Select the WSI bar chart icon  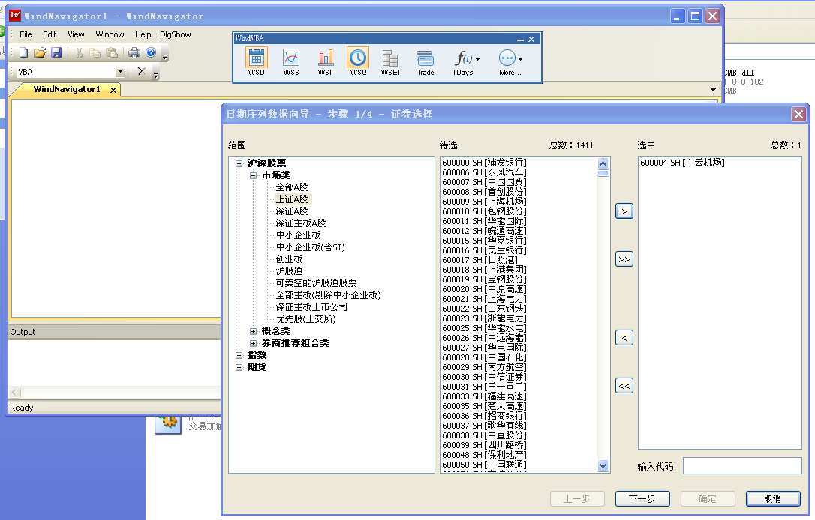click(x=325, y=58)
